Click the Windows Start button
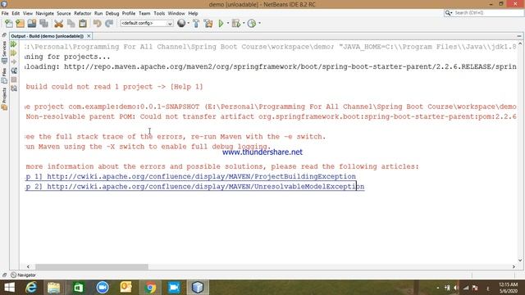The image size is (525, 295). (x=9, y=288)
